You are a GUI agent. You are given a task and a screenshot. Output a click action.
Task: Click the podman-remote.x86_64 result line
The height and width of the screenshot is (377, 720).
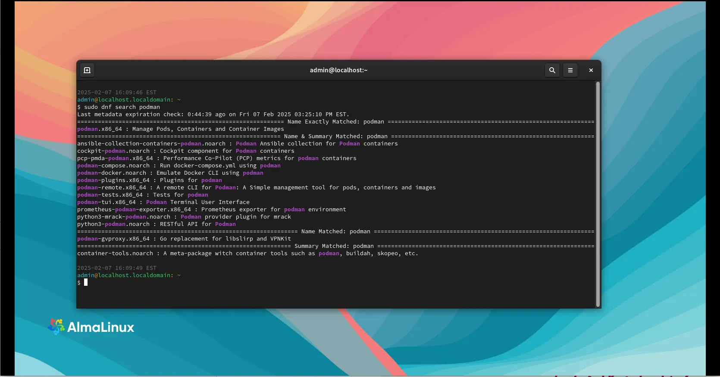pyautogui.click(x=257, y=188)
